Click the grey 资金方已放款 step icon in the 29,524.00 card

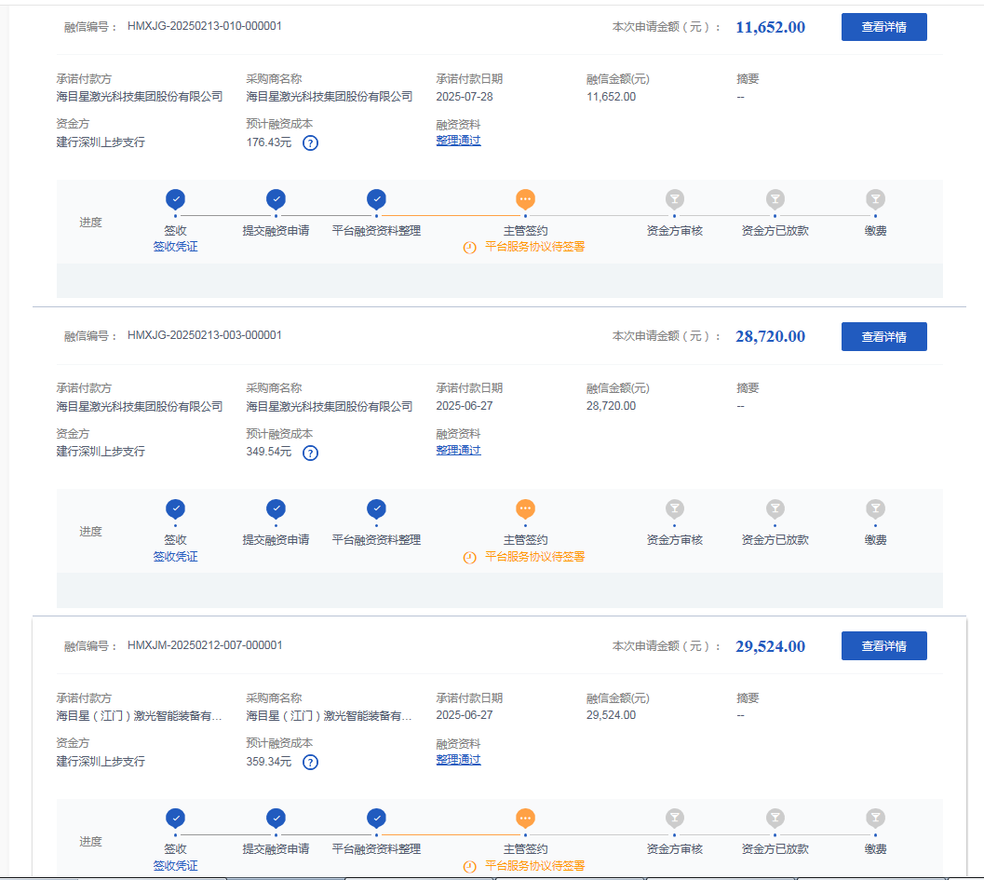pos(775,818)
